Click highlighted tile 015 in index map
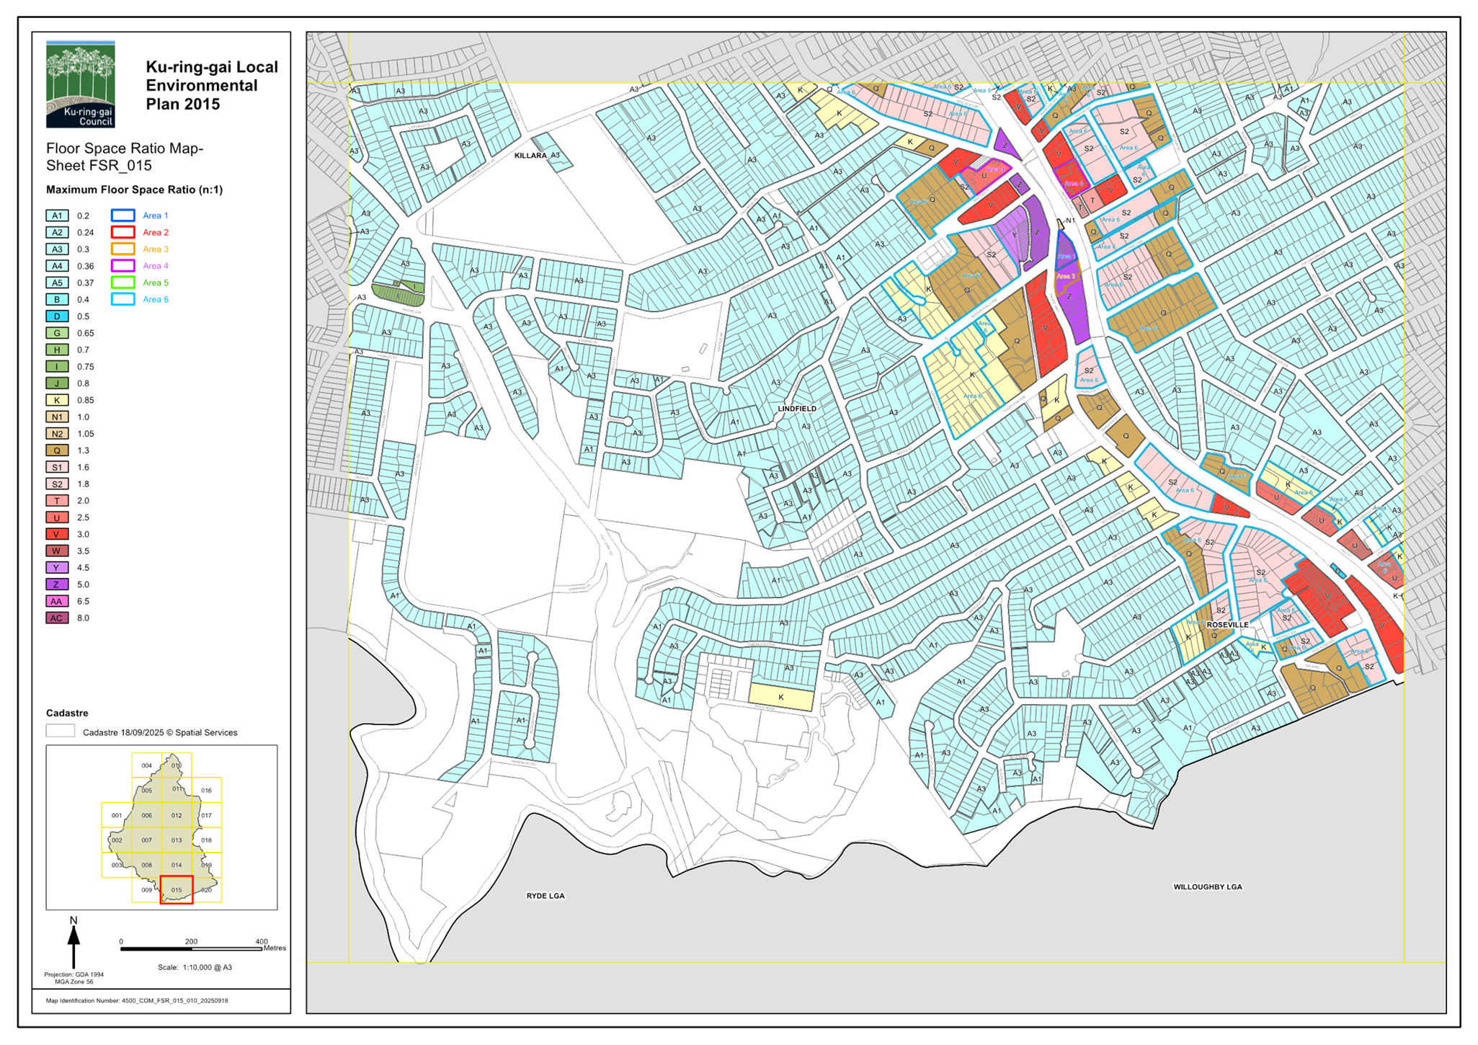This screenshot has height=1045, width=1478. 177,889
